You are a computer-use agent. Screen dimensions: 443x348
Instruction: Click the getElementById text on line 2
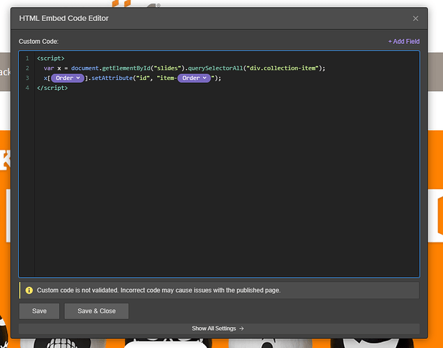coord(126,68)
